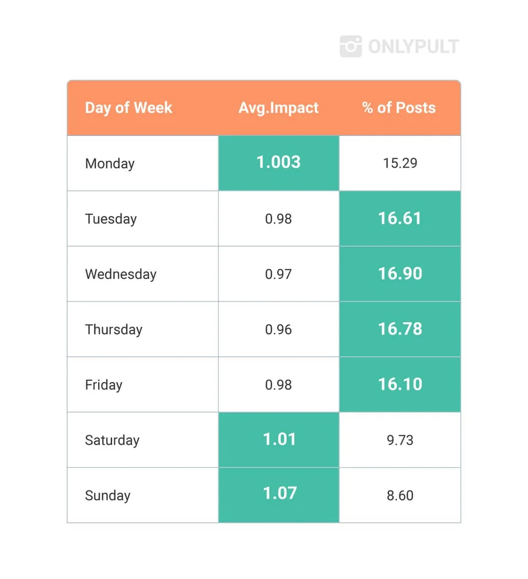Click the ONLYPULT brand name text
The image size is (528, 579).
pos(413,47)
